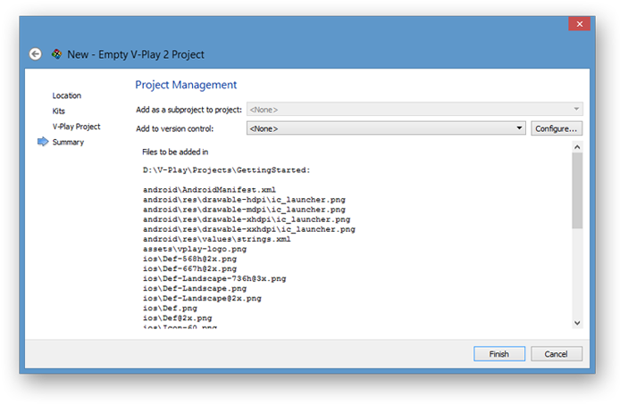This screenshot has height=404, width=620.
Task: Select the V-Play Project step in sidebar
Action: point(76,127)
